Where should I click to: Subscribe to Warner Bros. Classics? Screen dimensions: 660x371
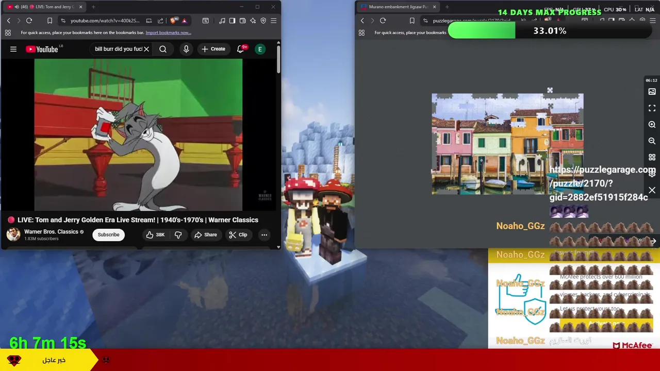(x=108, y=234)
